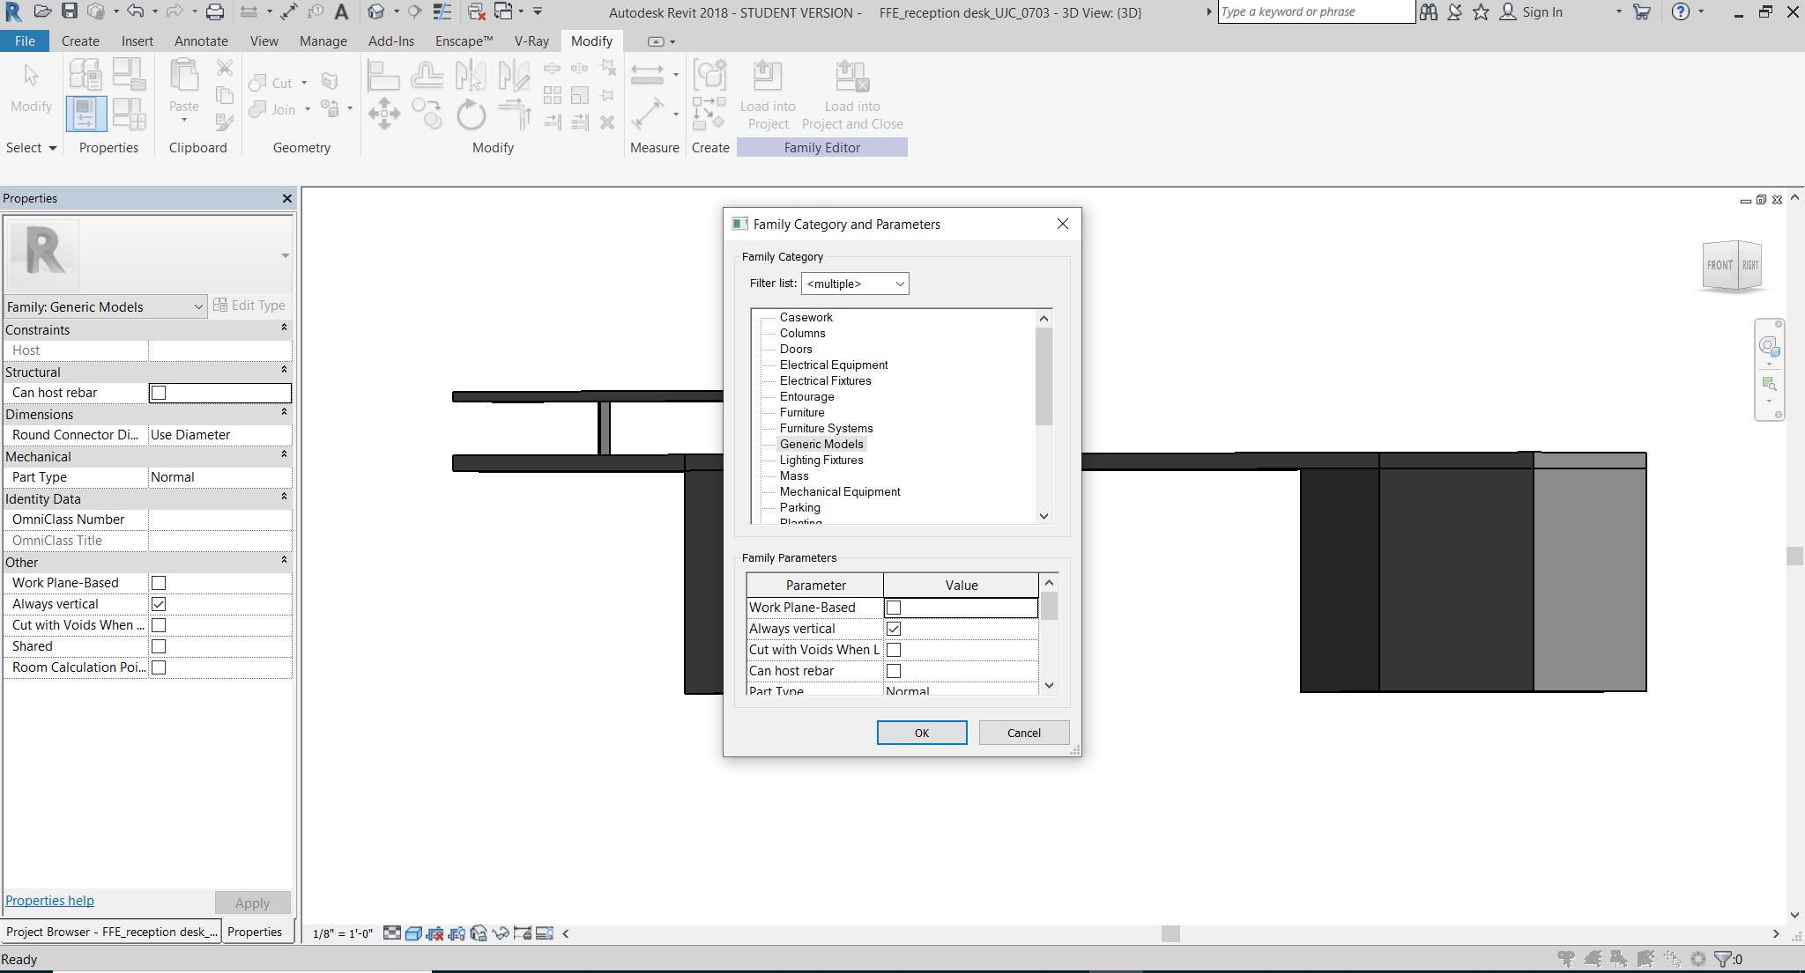
Task: Open Visual Style cube icon in view control bar
Action: 412,933
